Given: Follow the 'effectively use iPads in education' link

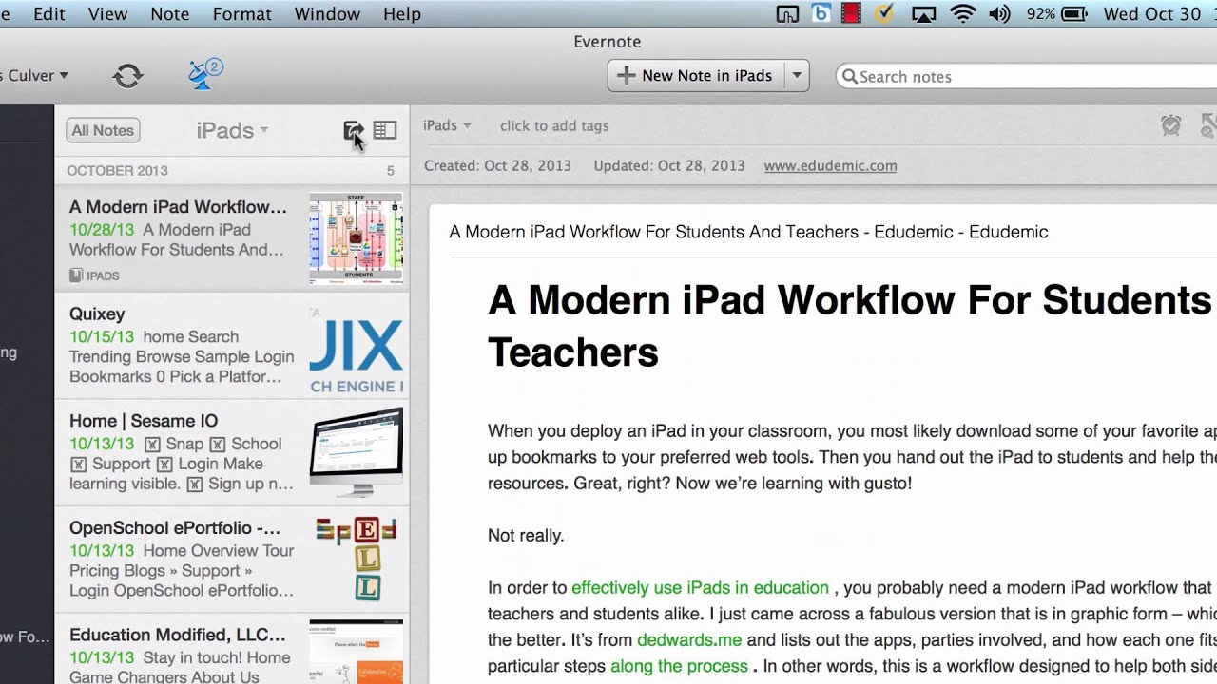Looking at the screenshot, I should click(700, 588).
